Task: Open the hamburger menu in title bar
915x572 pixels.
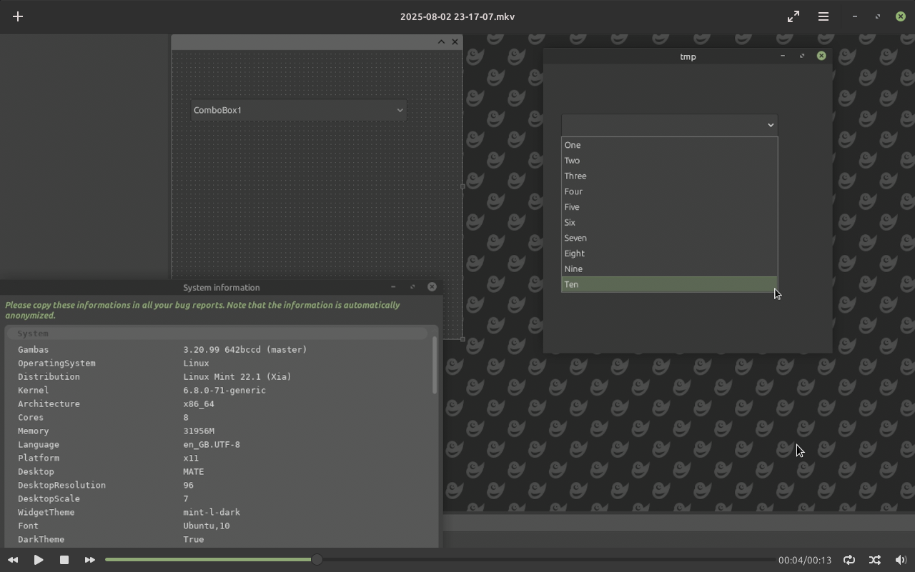Action: 823,16
